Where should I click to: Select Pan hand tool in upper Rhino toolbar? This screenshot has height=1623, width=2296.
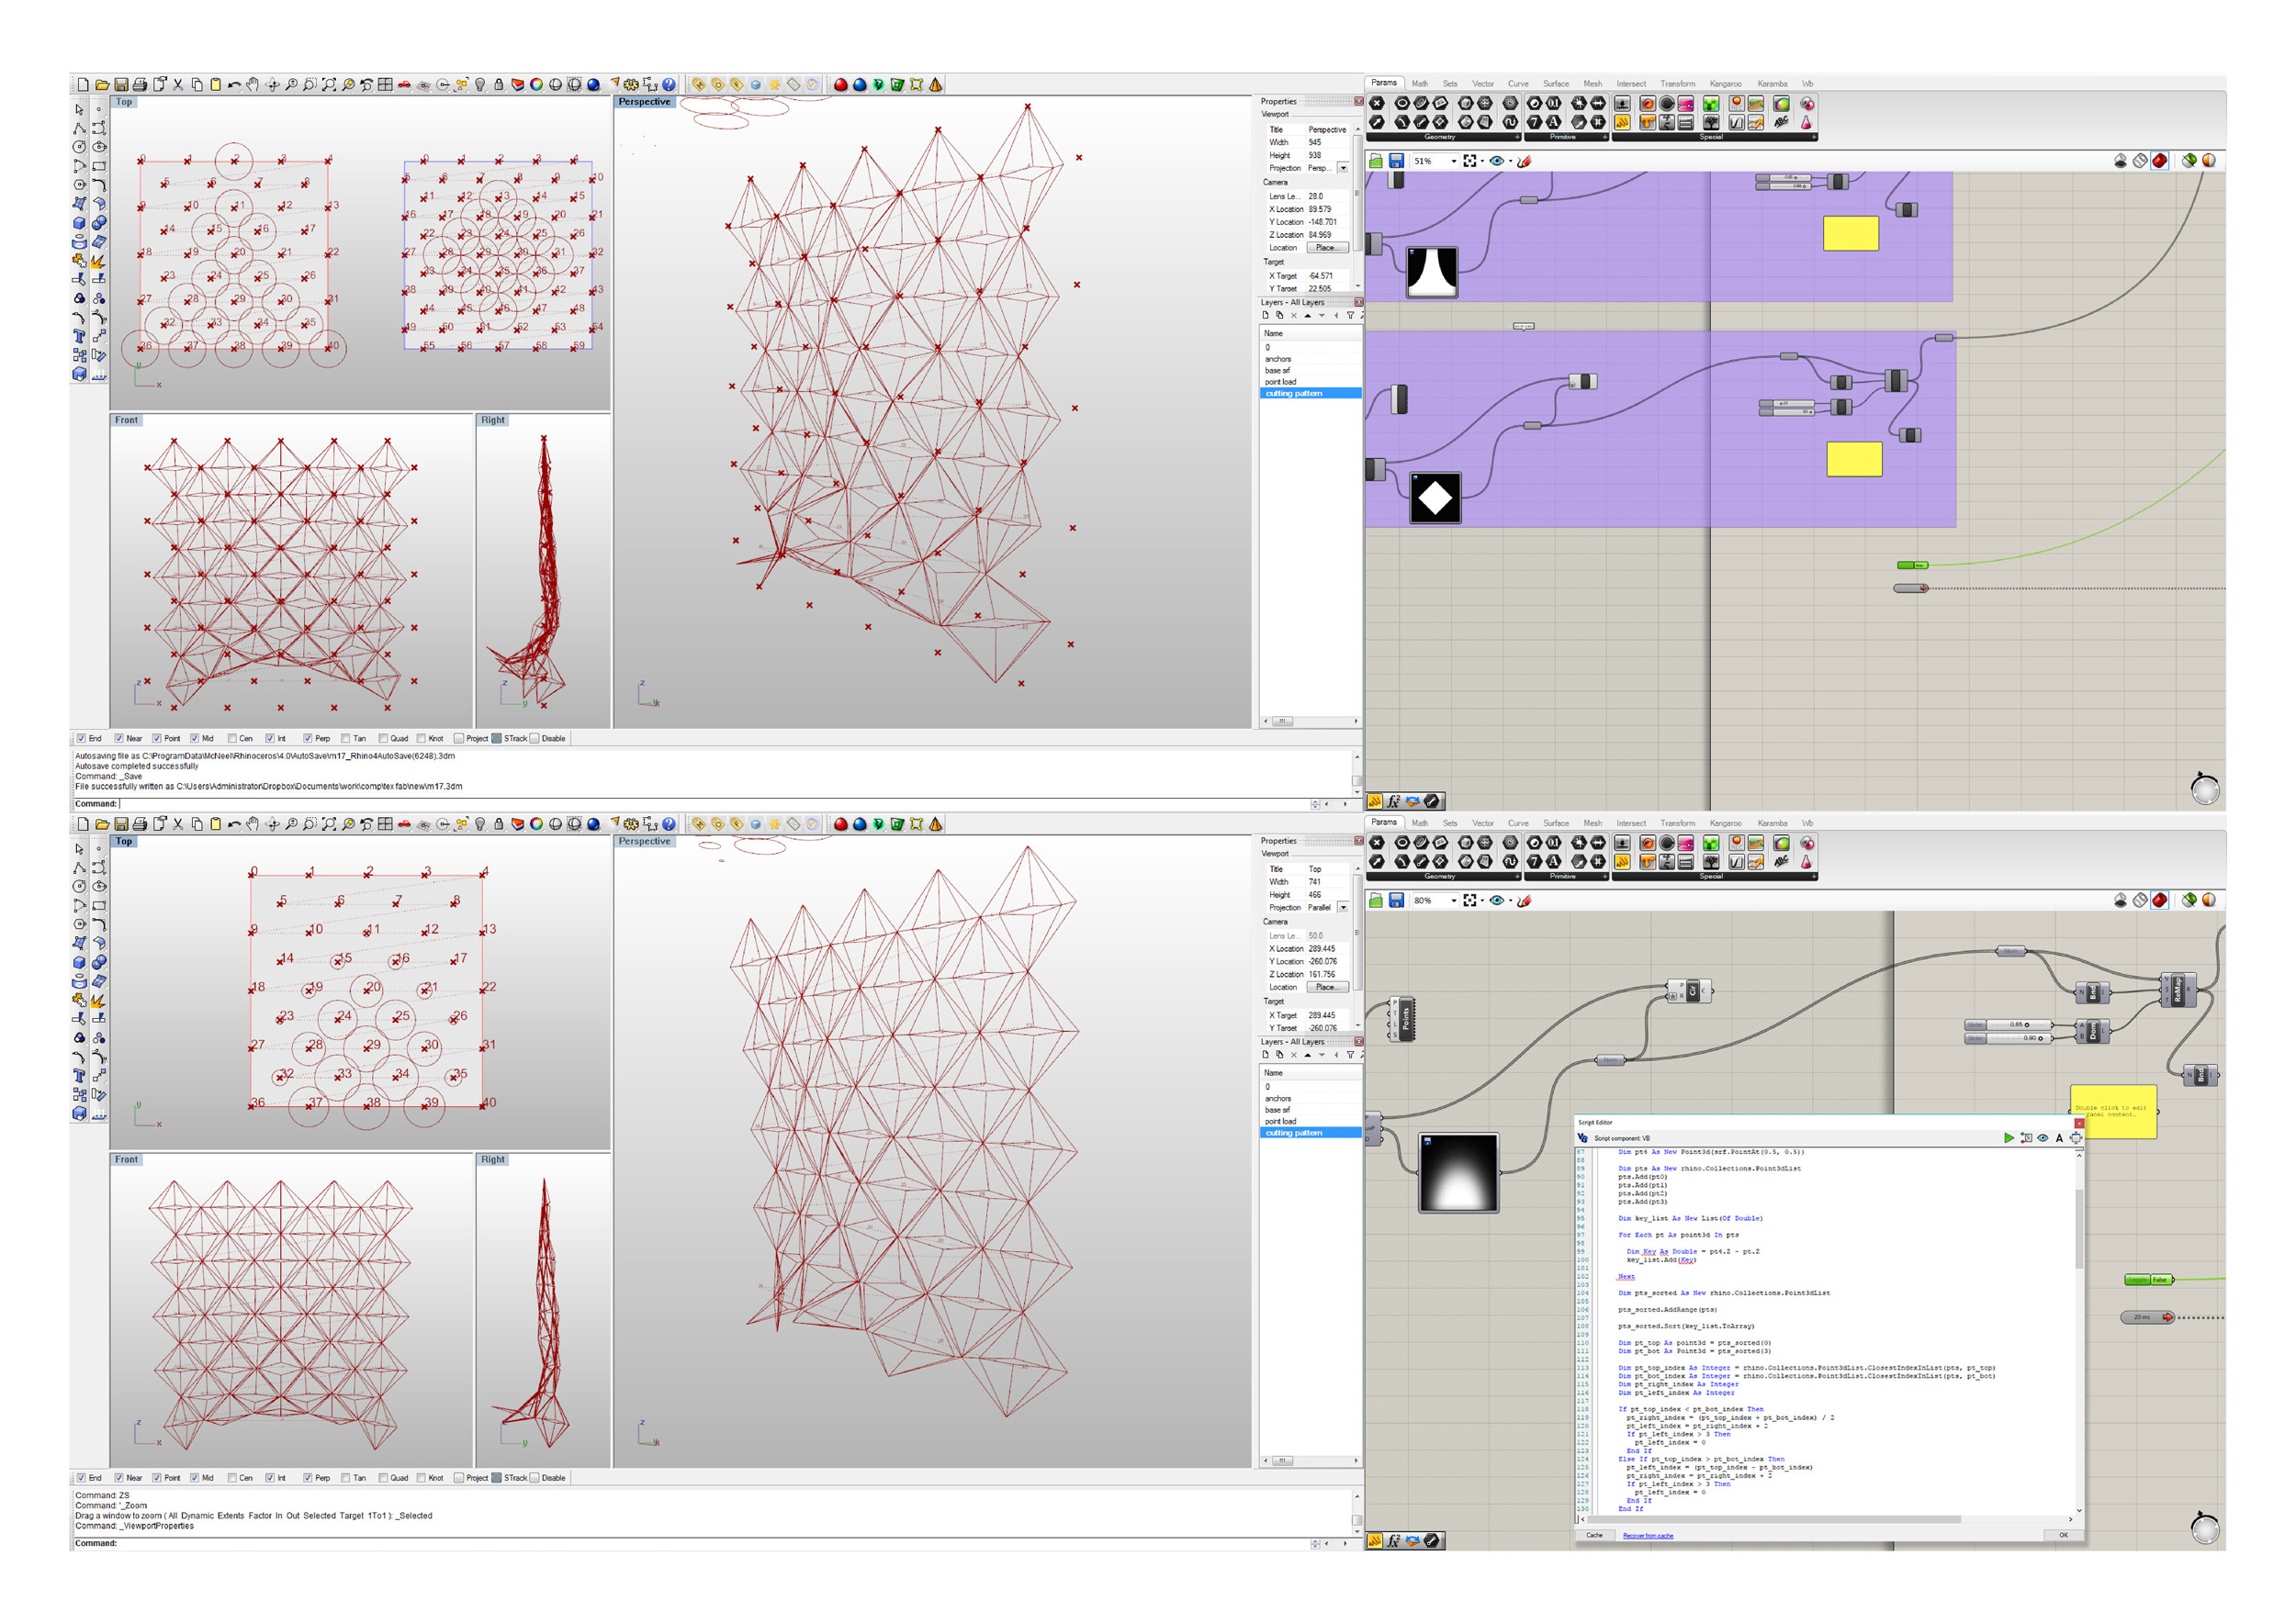pyautogui.click(x=253, y=85)
